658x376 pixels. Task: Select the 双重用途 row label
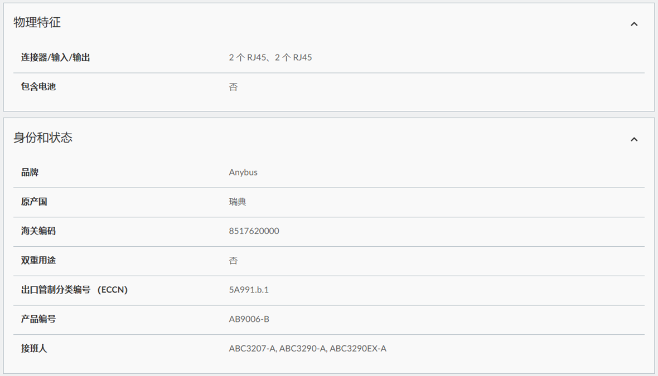[38, 261]
